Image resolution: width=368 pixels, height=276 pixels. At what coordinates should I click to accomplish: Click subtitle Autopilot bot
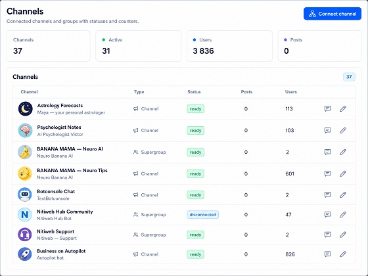pos(50,258)
